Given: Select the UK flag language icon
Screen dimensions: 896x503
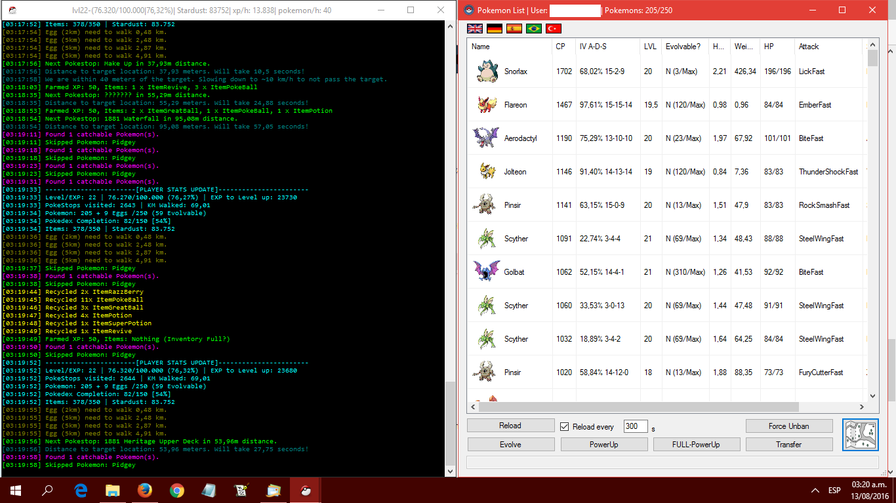Looking at the screenshot, I should coord(475,29).
